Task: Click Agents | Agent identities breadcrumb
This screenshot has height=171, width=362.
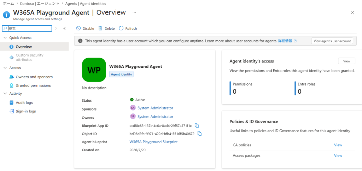Action: (86, 4)
